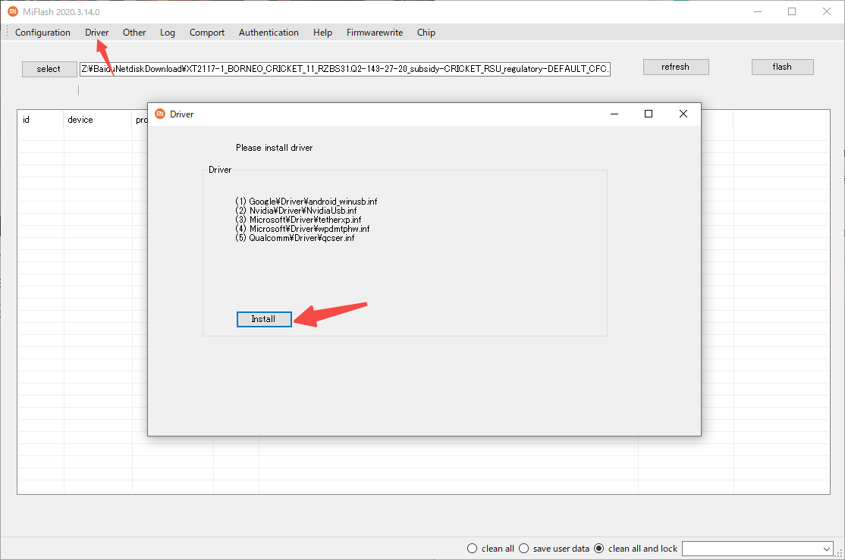
Task: Click the select firmware folder button
Action: [49, 69]
